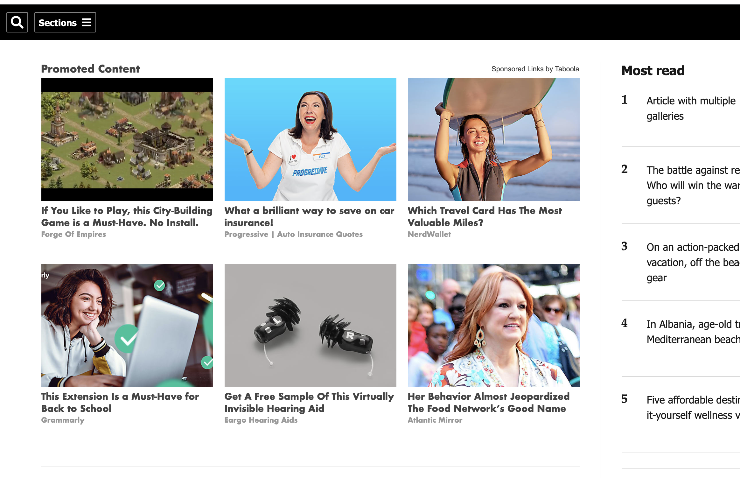Open most-read 'In Albania, age-old' article

[693, 332]
